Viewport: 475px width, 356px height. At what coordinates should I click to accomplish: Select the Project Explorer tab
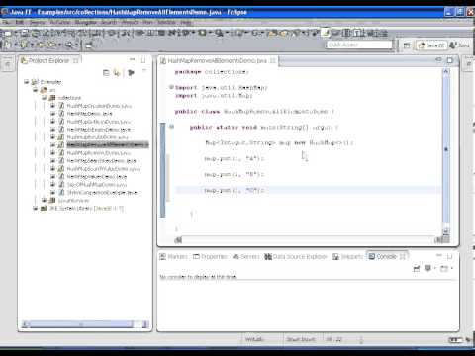[49, 60]
